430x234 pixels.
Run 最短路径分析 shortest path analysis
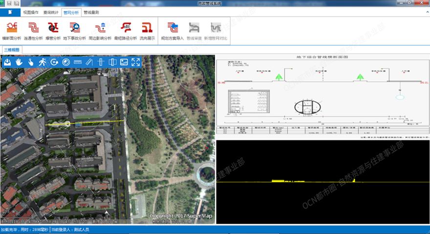126,31
